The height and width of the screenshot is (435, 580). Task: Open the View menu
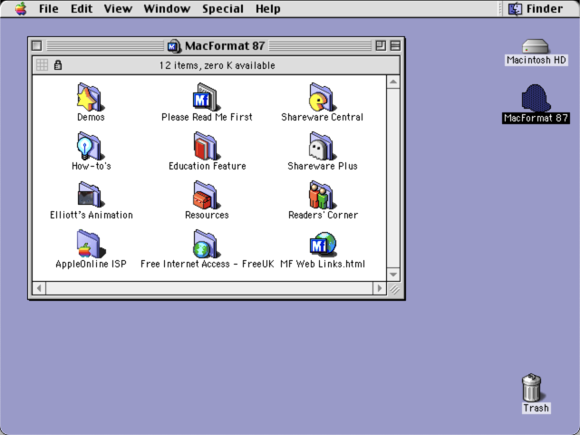click(118, 8)
